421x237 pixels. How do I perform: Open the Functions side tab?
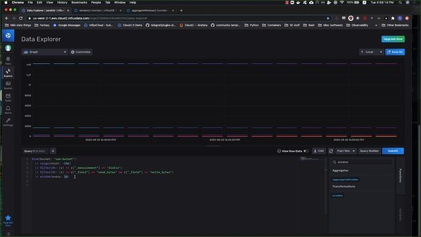[401, 175]
